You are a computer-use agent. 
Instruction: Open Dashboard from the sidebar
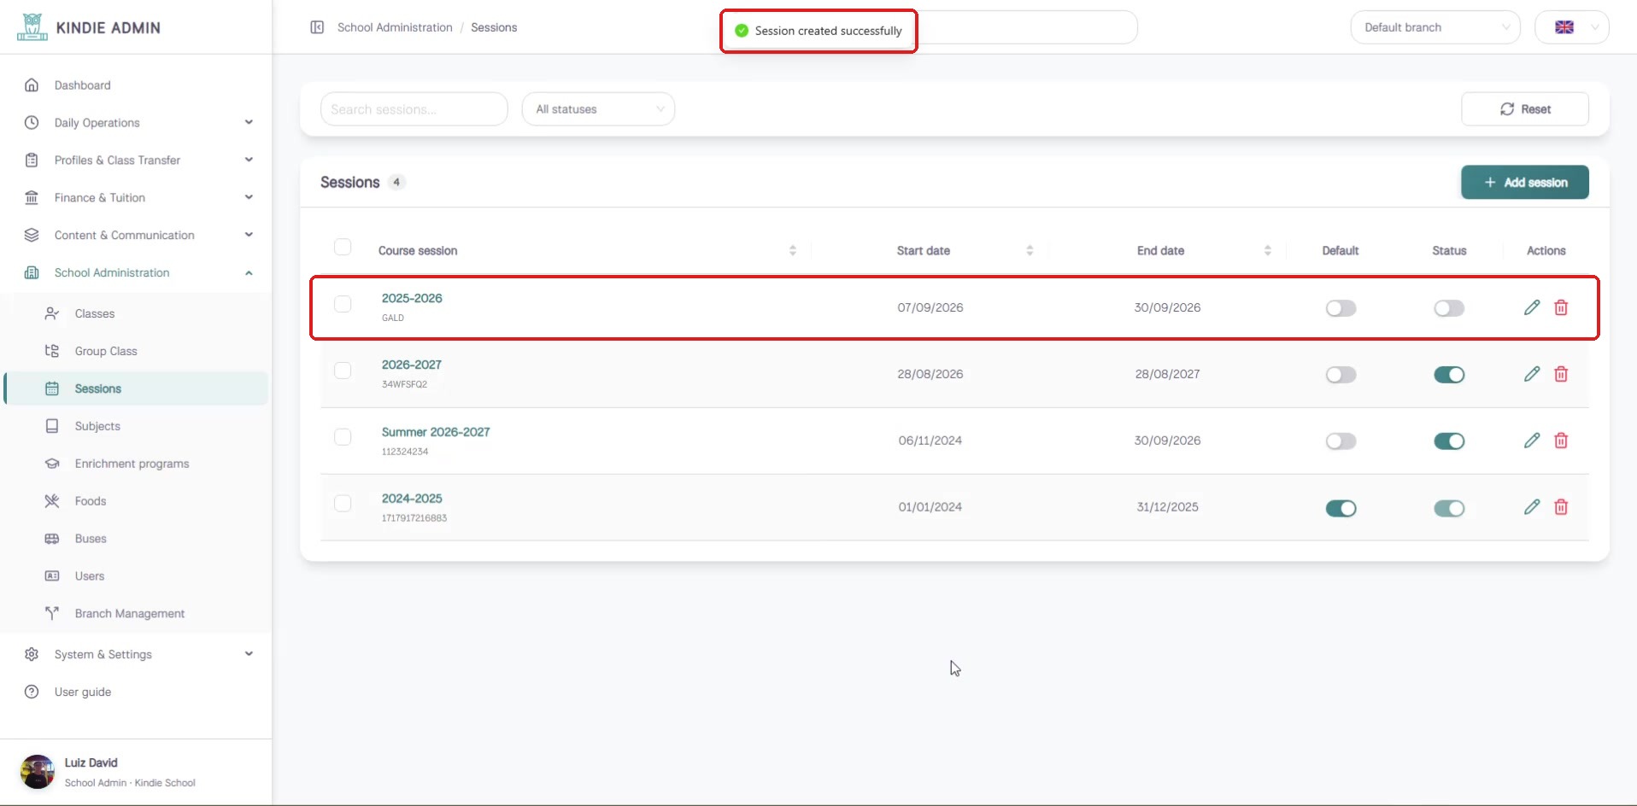[x=137, y=85]
